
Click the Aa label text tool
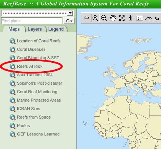pyautogui.click(x=157, y=18)
